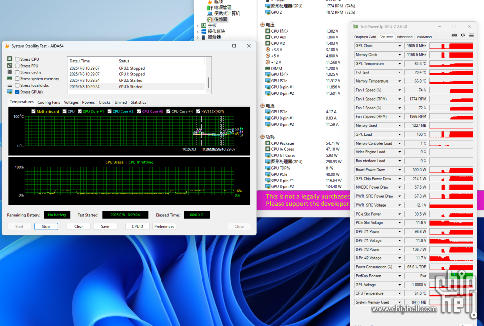Image resolution: width=484 pixels, height=326 pixels.
Task: Open the Statistics tab in AIDA64
Action: pos(138,102)
